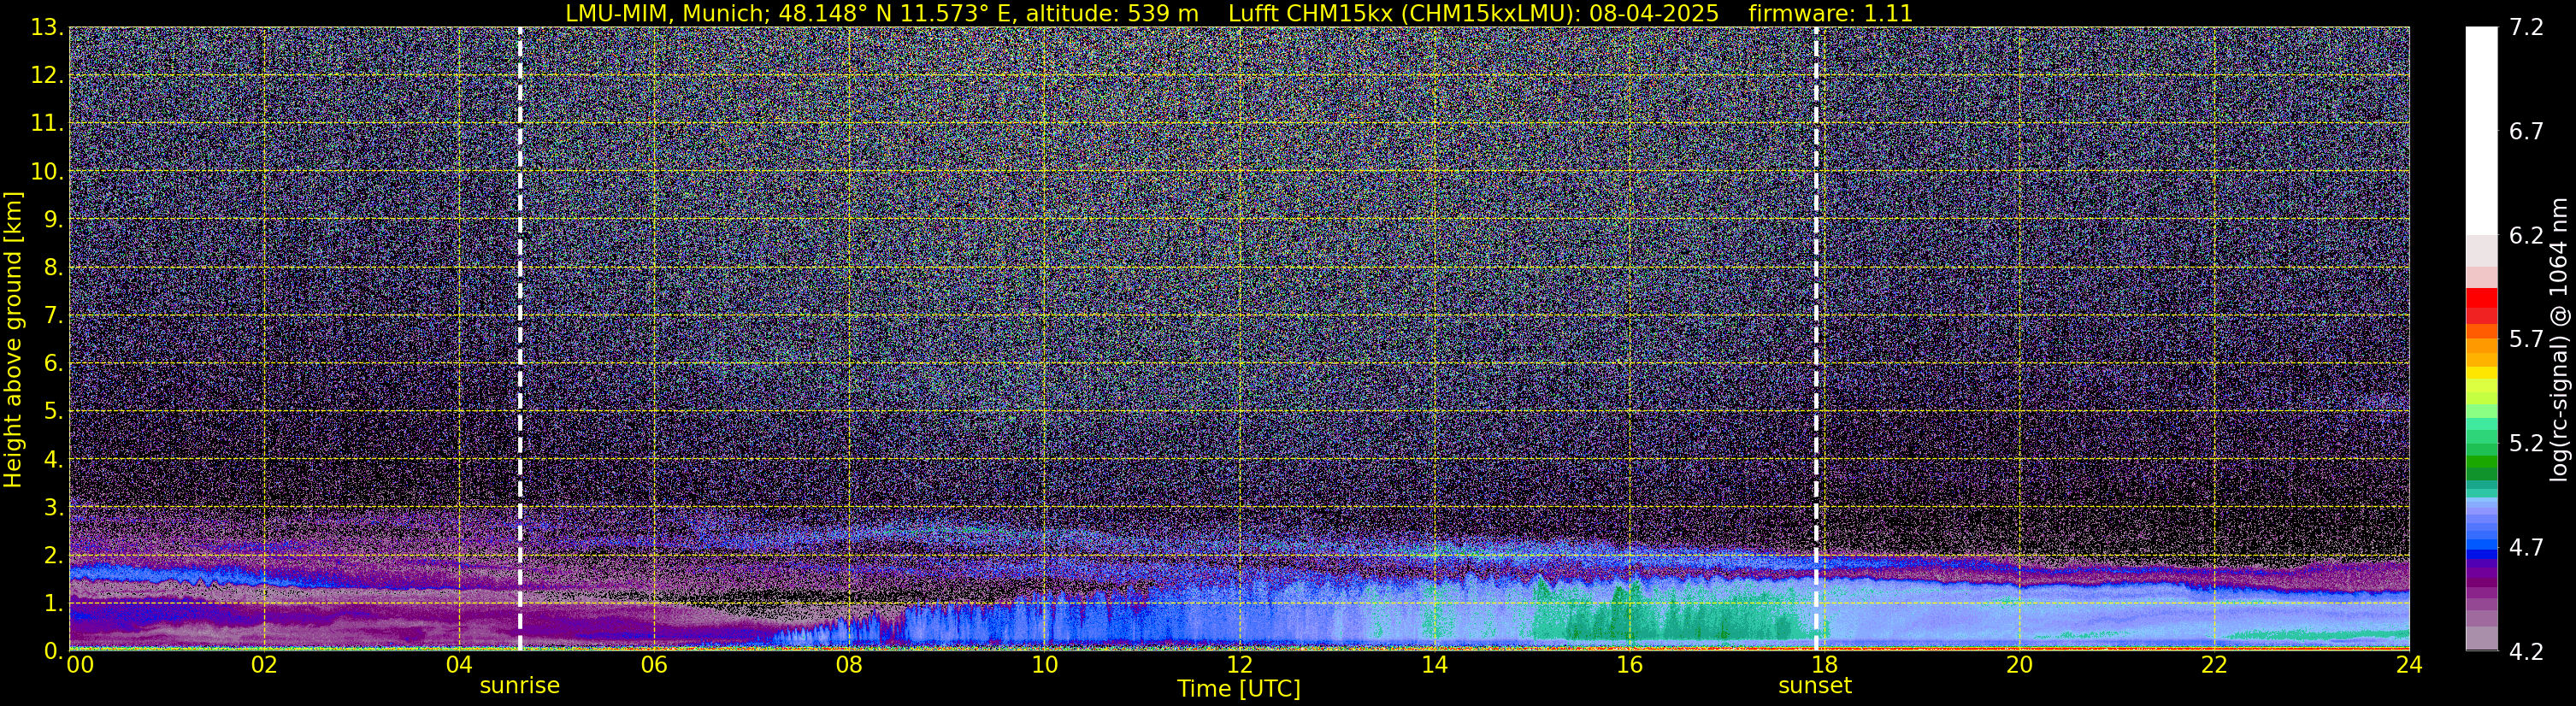Screen dimensions: 2576x706
Task: Click the 6.2 colorbar tick value
Action: (x=2526, y=235)
